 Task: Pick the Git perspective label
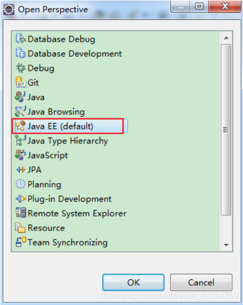pos(33,83)
